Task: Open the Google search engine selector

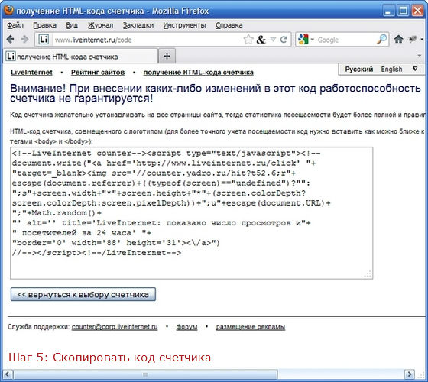Action: [306, 40]
